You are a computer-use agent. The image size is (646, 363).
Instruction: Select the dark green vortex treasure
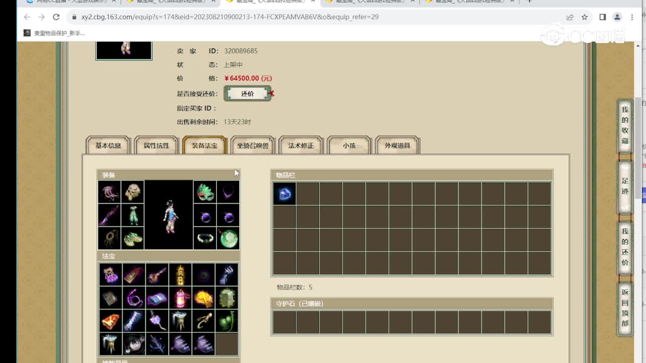[203, 275]
